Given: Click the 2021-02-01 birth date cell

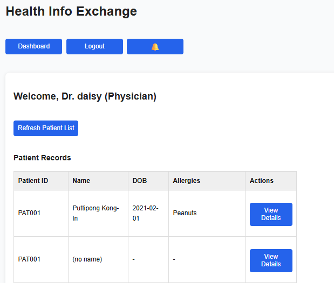Looking at the screenshot, I should pyautogui.click(x=145, y=213).
